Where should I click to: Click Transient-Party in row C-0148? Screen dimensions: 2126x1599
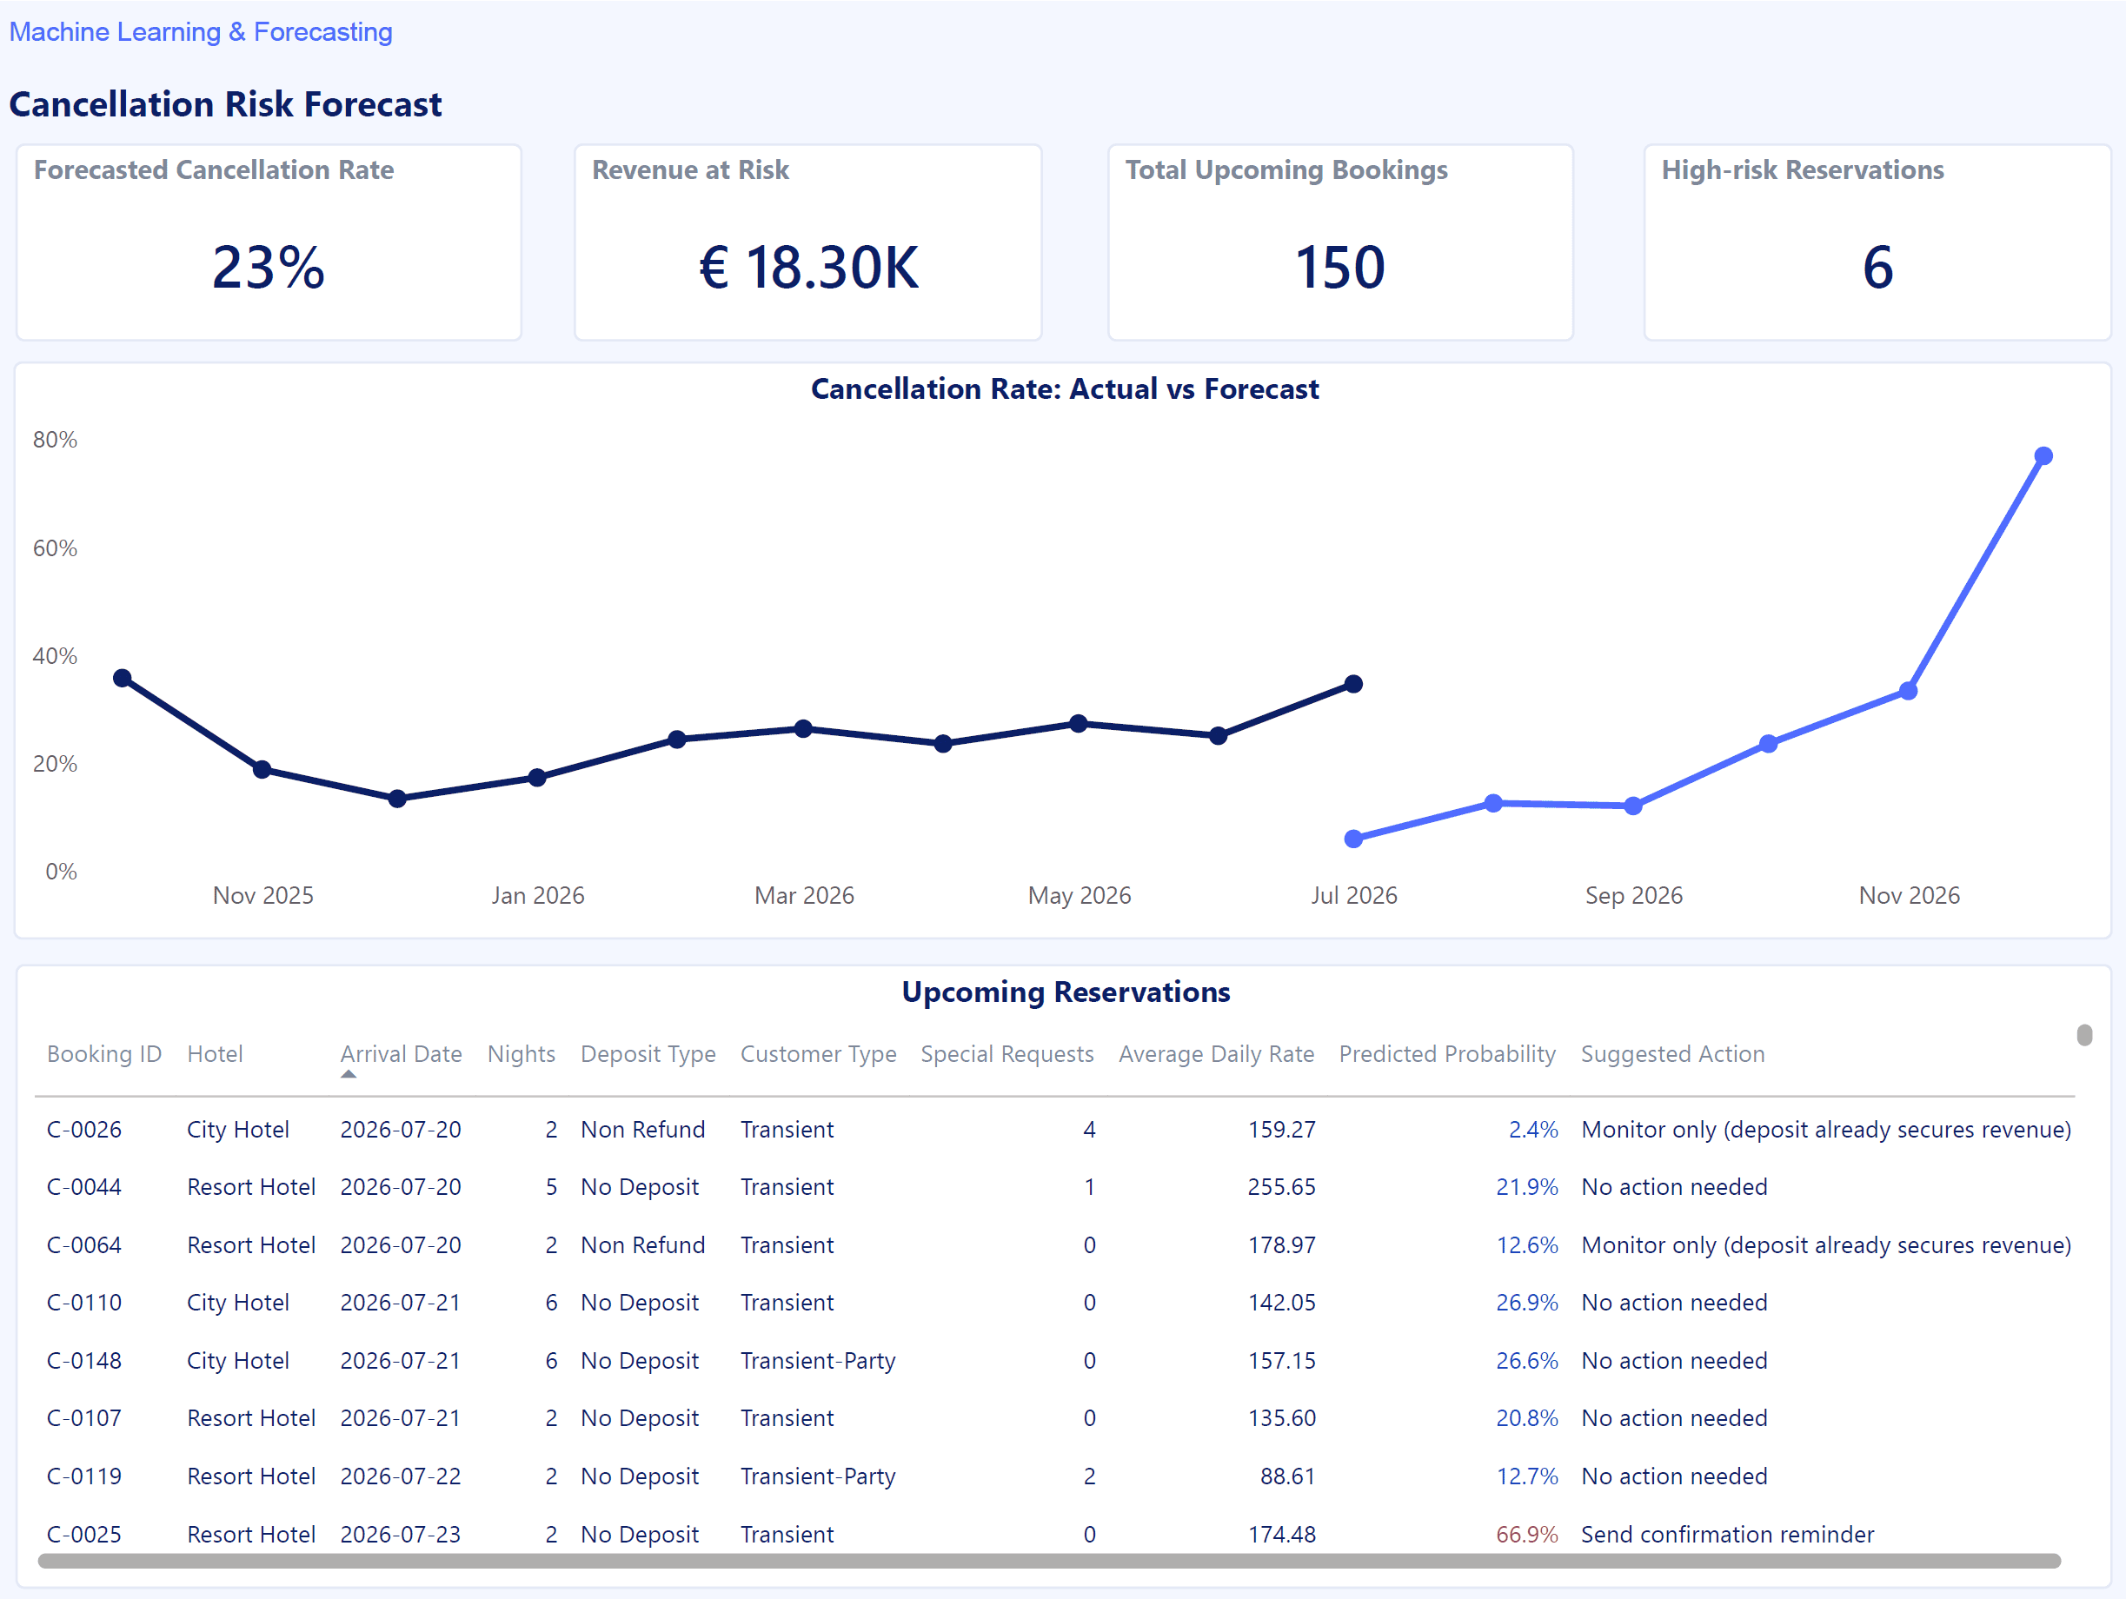pyautogui.click(x=818, y=1361)
